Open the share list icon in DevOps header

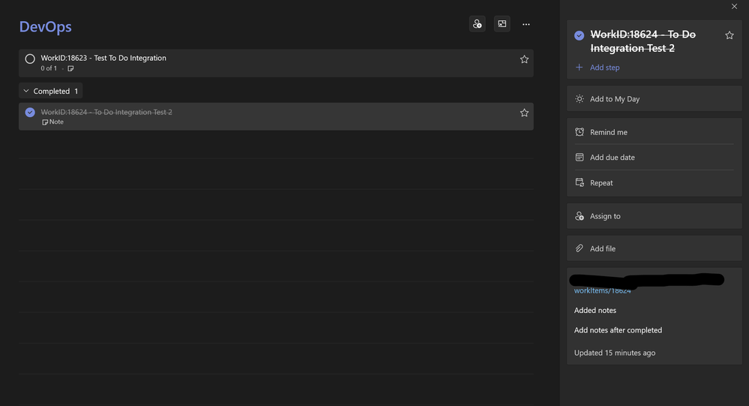click(477, 24)
